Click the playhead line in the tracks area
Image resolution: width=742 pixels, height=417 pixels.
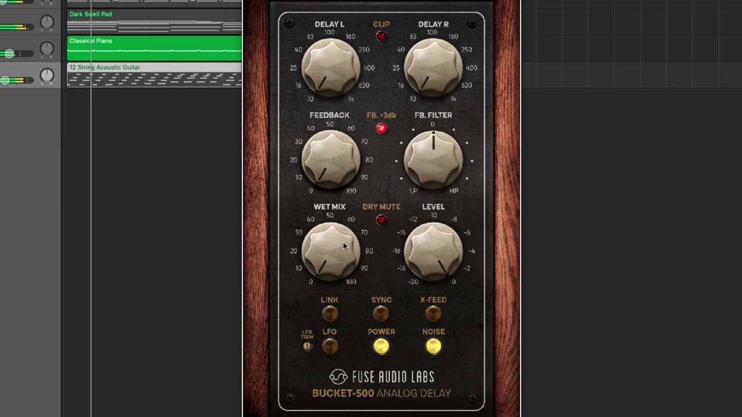coord(91,209)
